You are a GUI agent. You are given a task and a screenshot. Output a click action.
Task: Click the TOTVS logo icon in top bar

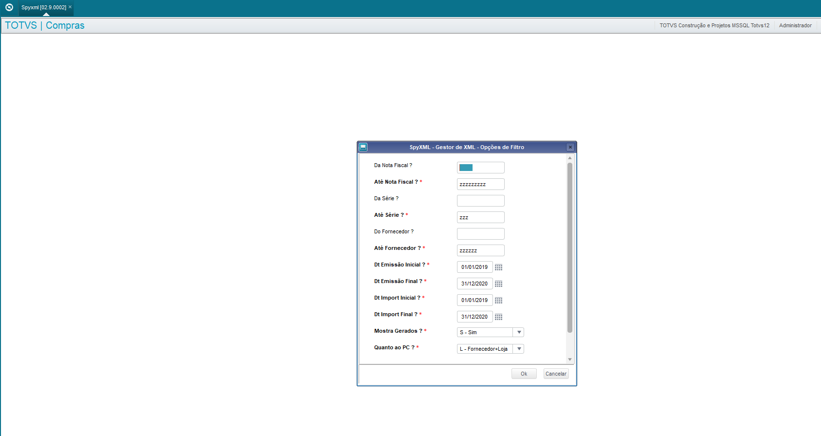pos(9,7)
